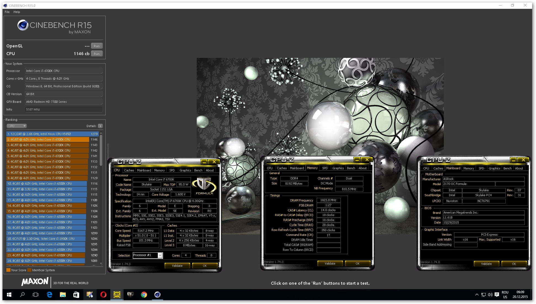Run the CPU benchmark

[x=97, y=54]
